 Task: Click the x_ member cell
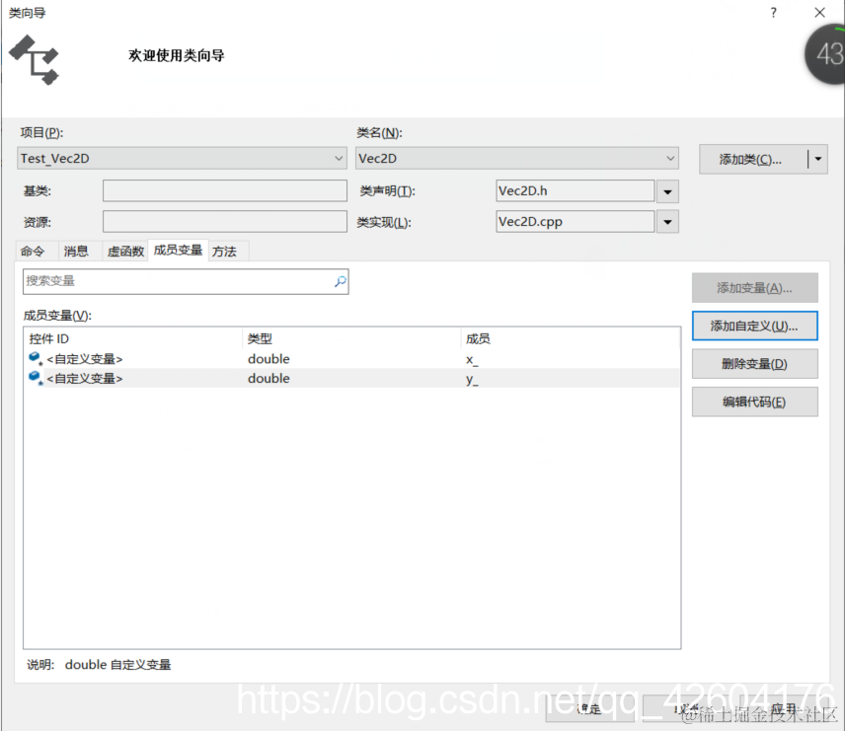472,360
